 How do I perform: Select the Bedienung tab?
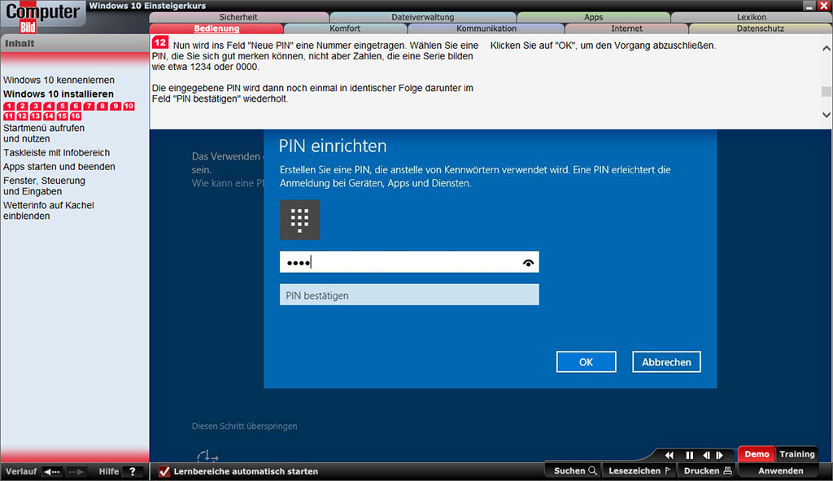coord(216,28)
